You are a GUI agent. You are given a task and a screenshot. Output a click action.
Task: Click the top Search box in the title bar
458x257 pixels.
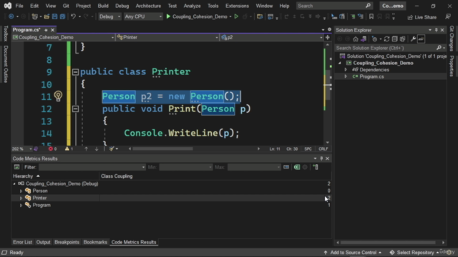pos(334,6)
